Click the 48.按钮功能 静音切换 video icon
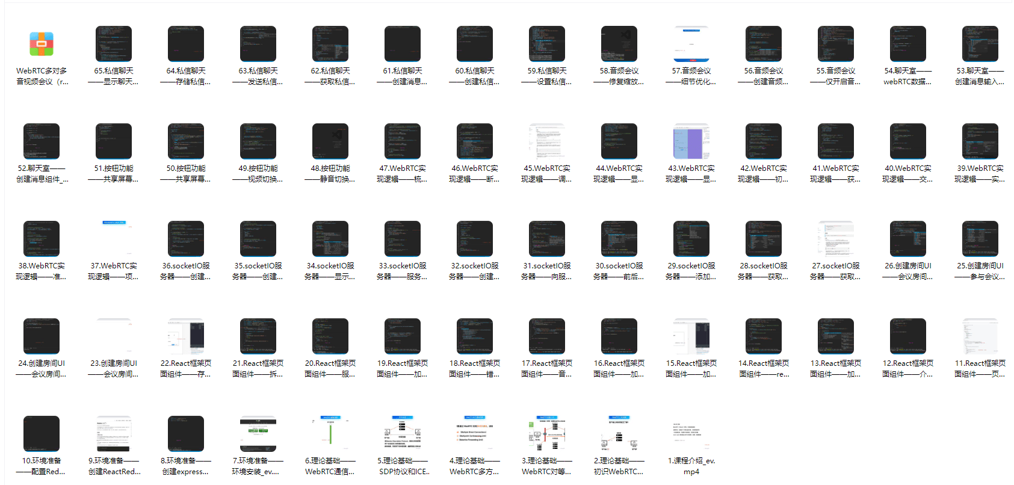This screenshot has height=485, width=1014. (330, 141)
